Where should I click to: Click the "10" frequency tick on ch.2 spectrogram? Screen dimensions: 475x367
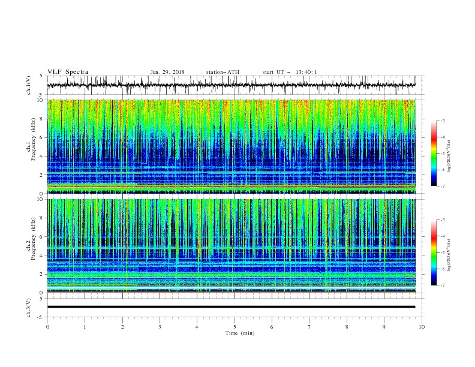[41, 199]
